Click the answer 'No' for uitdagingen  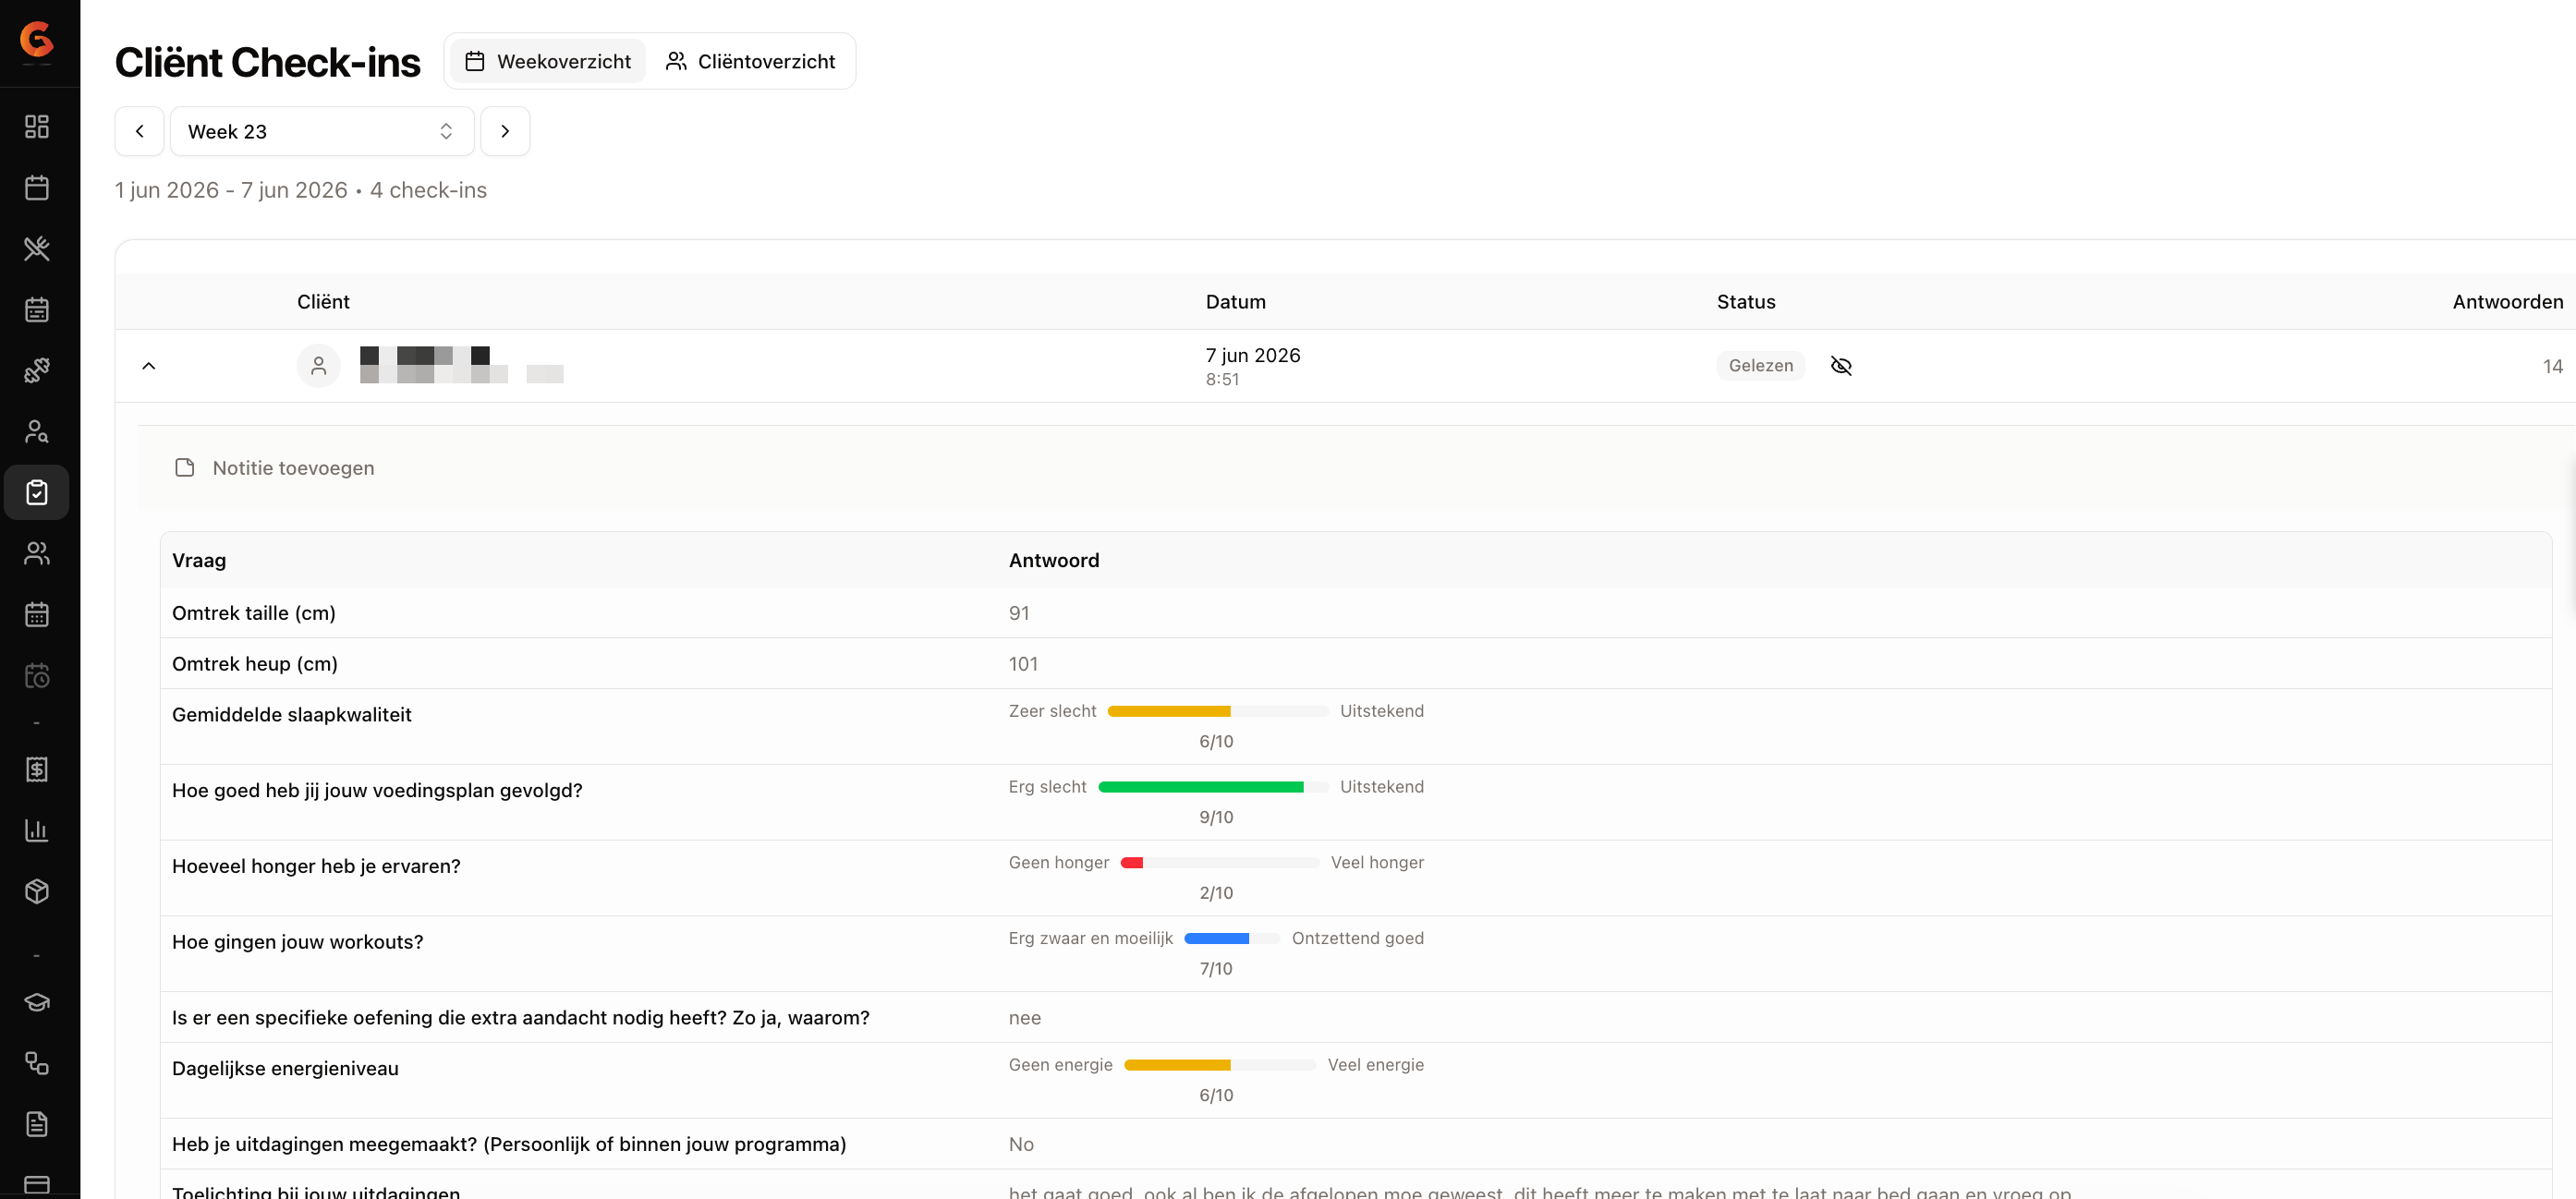click(x=1021, y=1144)
